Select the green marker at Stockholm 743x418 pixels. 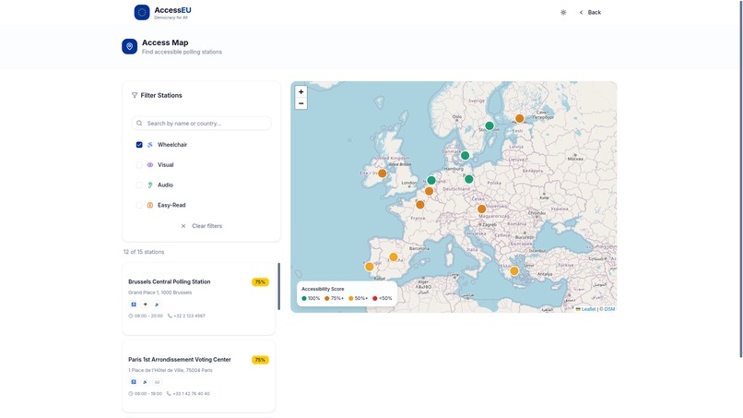pyautogui.click(x=489, y=125)
